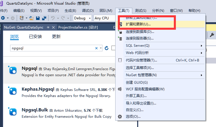This screenshot has width=216, height=127.
Task: Open the 生成(B) menu
Action: [70, 11]
